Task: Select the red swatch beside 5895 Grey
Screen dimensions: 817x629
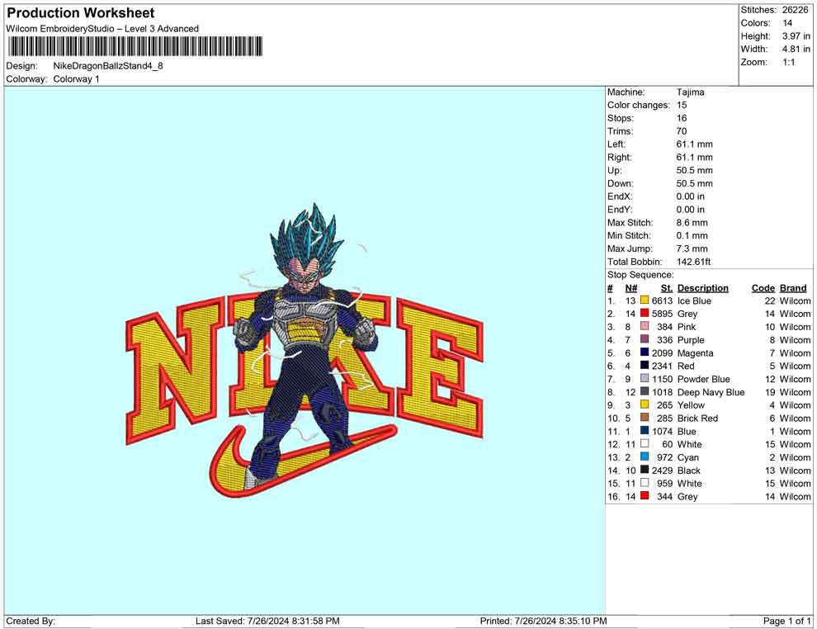Action: pos(645,313)
